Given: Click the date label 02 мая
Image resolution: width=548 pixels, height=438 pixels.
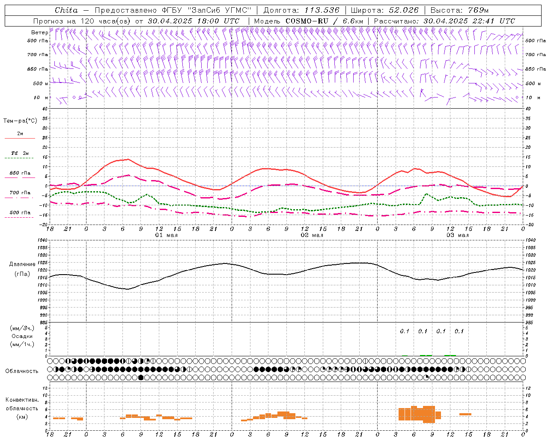Looking at the screenshot, I should tap(312, 235).
